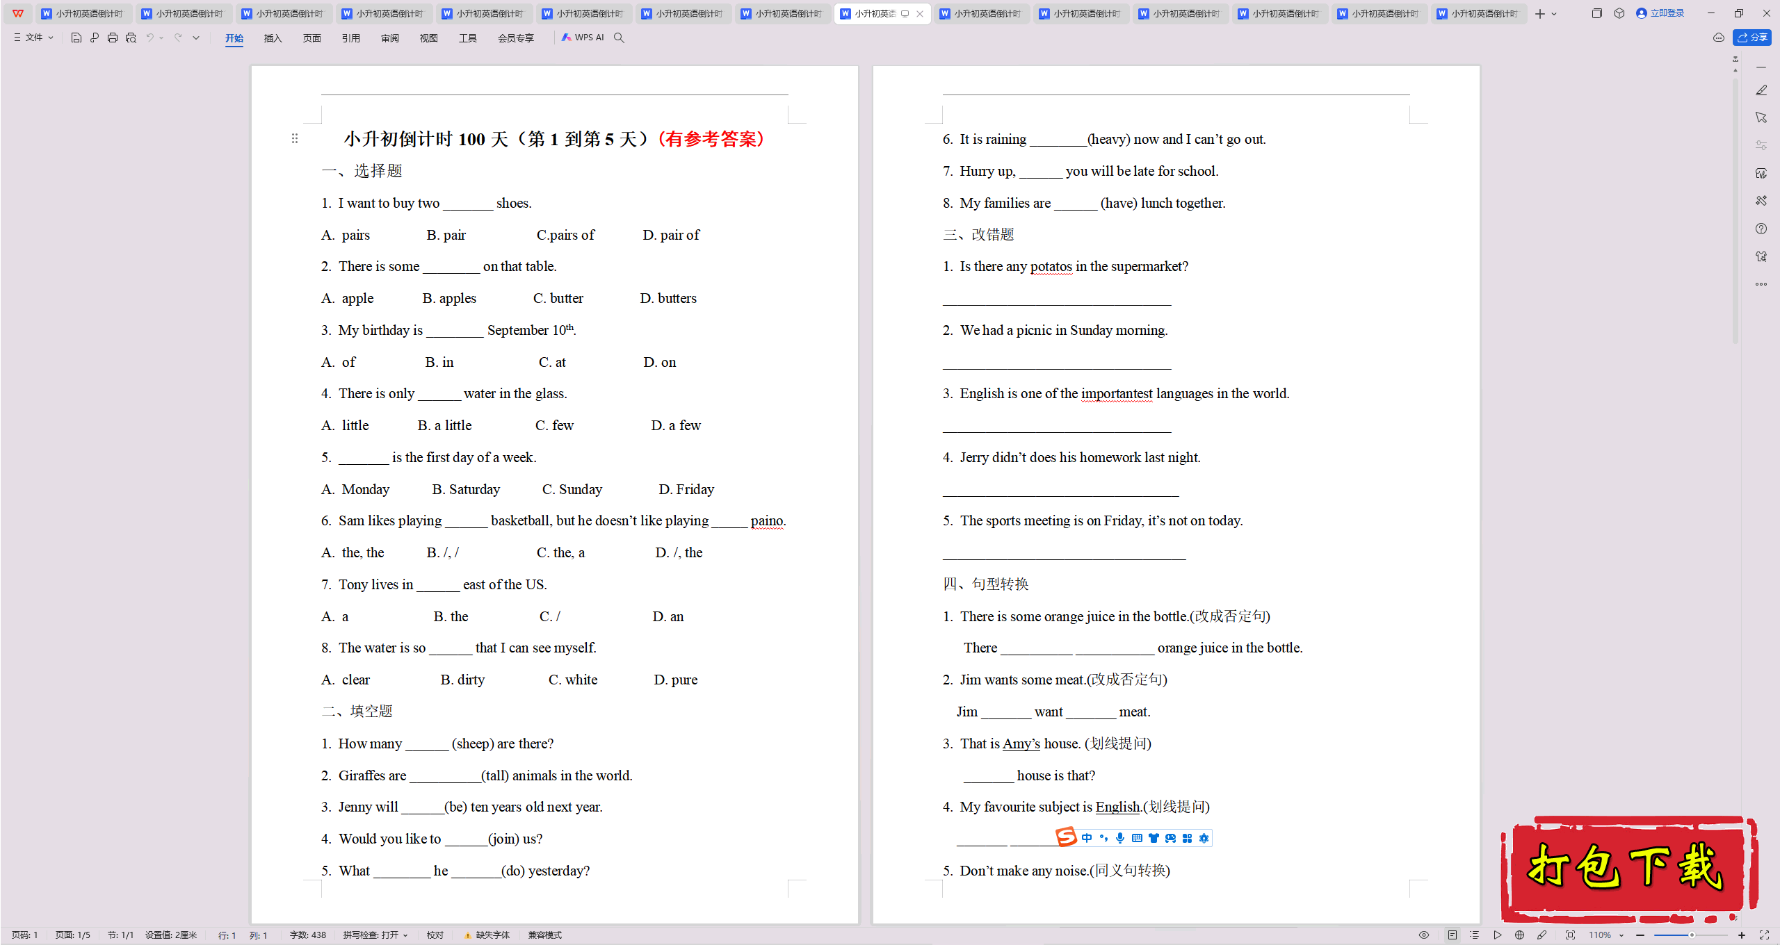
Task: Click the paragraph drag handle beside title
Action: coord(295,138)
